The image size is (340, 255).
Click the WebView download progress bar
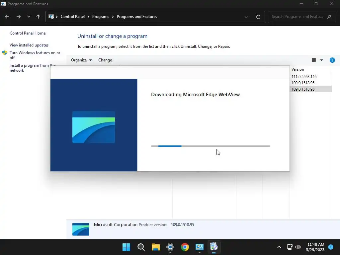click(x=211, y=146)
